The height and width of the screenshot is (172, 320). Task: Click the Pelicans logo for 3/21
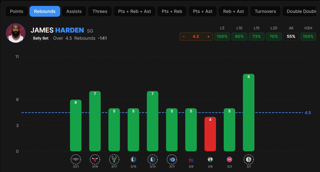pyautogui.click(x=76, y=160)
